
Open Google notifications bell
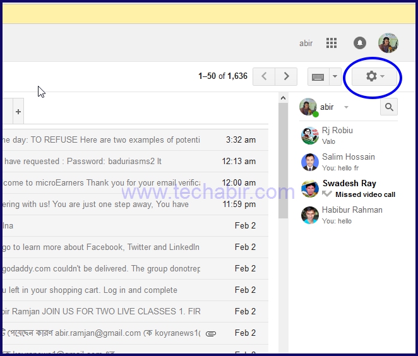(360, 43)
